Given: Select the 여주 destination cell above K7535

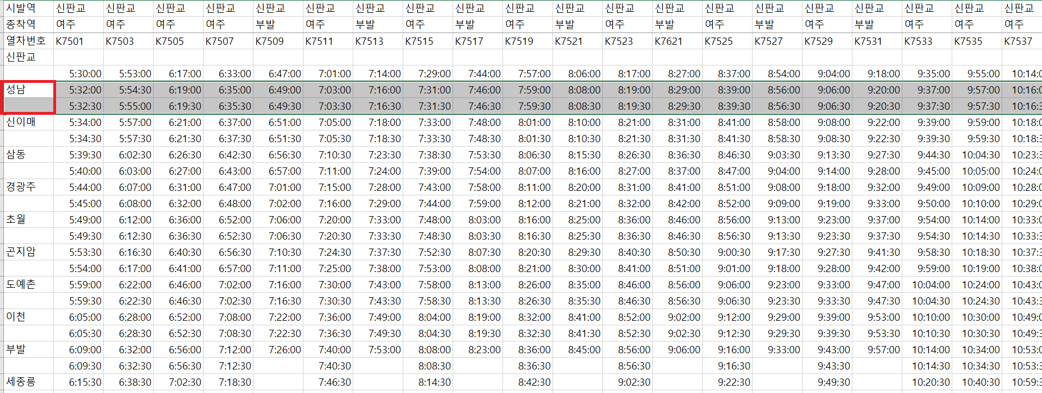Looking at the screenshot, I should (977, 25).
